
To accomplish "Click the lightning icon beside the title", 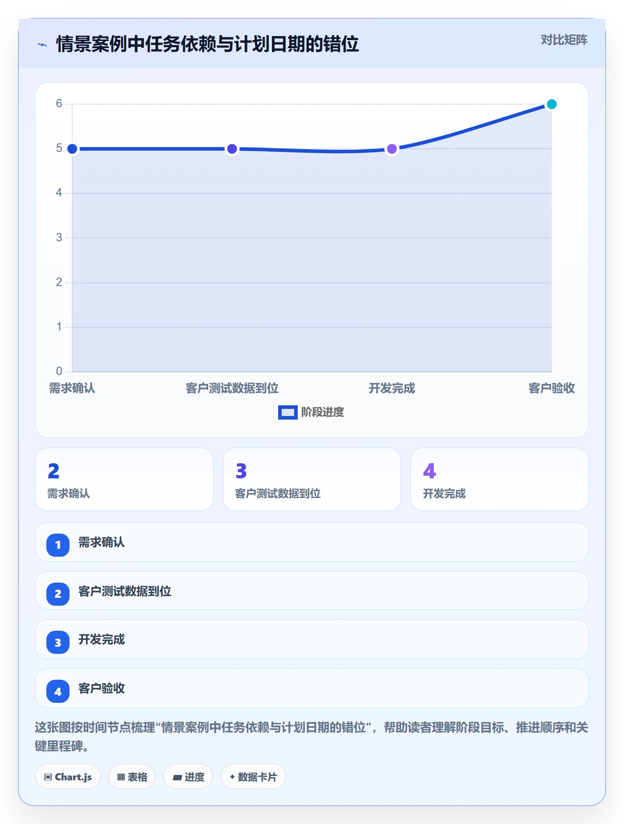I will [x=42, y=45].
